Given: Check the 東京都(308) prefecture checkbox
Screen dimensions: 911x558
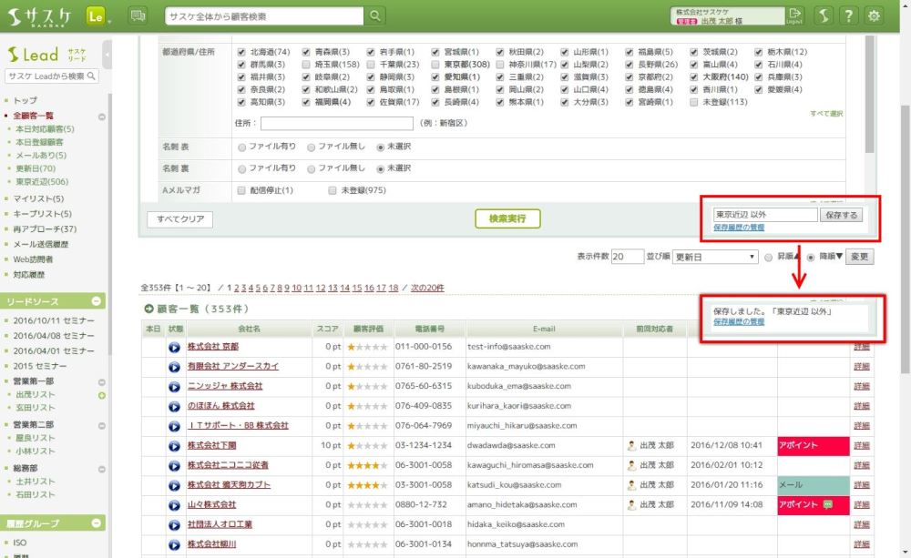Looking at the screenshot, I should (x=436, y=66).
